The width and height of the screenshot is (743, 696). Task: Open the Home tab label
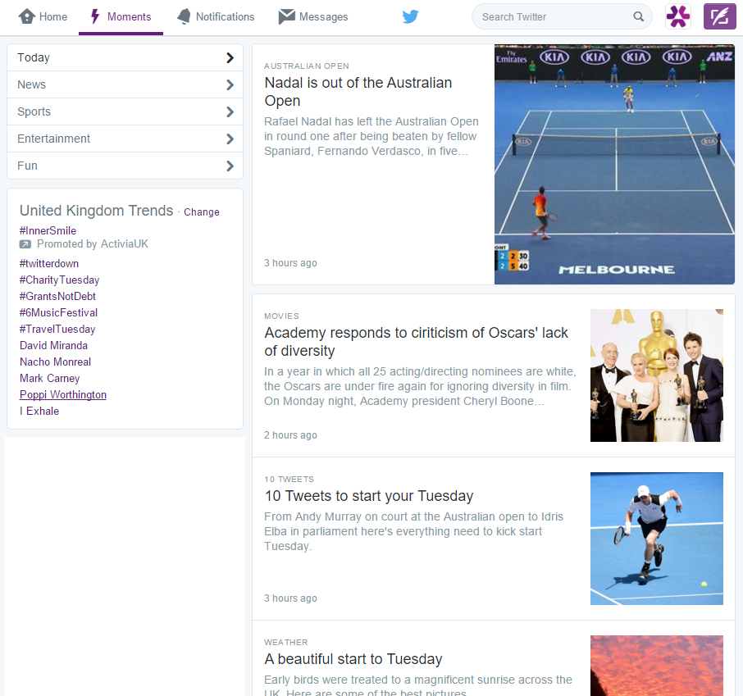[x=53, y=16]
